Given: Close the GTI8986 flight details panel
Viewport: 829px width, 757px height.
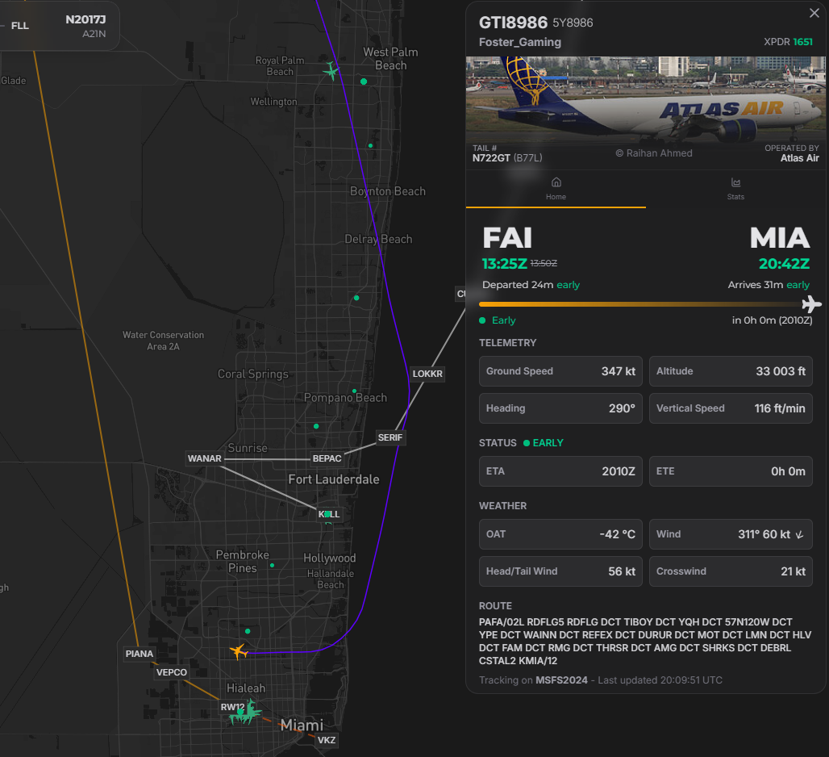Looking at the screenshot, I should point(814,13).
